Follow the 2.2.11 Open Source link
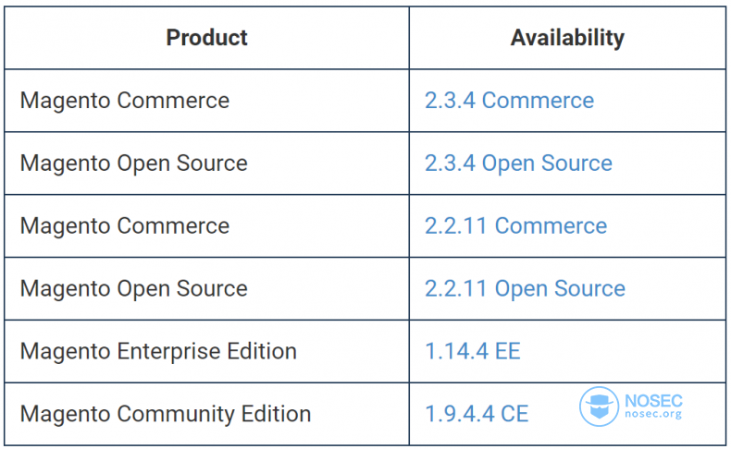The width and height of the screenshot is (731, 449). [x=525, y=288]
